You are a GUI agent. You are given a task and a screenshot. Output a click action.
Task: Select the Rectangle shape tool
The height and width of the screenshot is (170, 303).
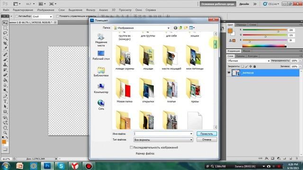[5, 111]
